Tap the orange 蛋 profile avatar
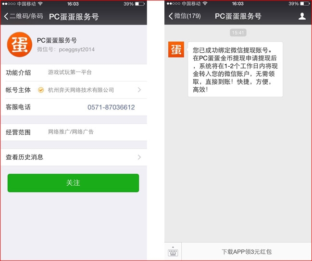Viewport: 312px width, 261px height. [20, 45]
